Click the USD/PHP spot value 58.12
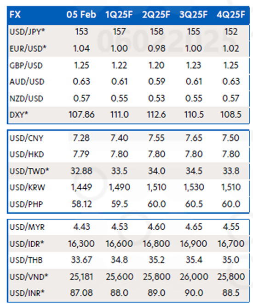Screen dimensions: 253x304 81,204
